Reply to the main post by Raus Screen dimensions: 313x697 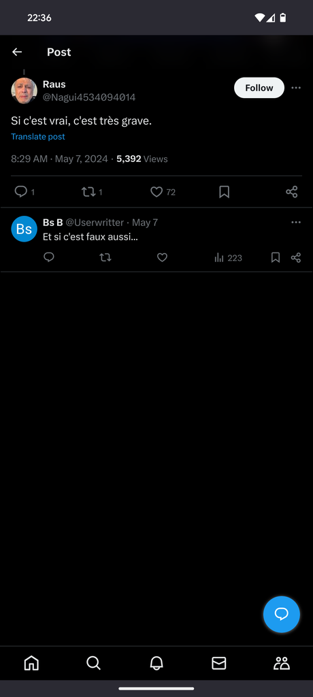[x=21, y=191]
